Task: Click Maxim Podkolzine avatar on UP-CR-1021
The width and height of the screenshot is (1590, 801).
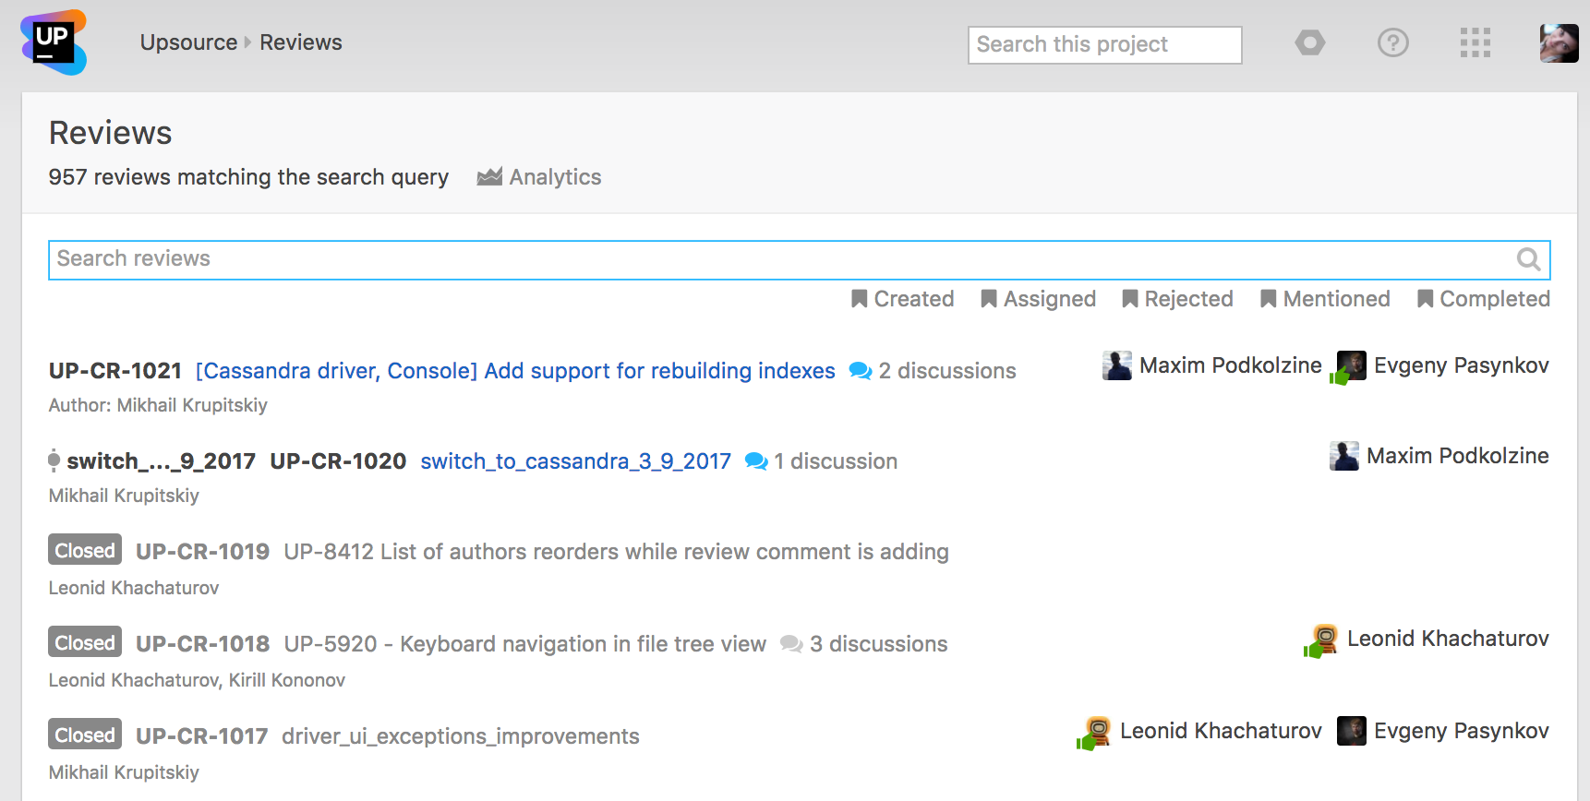Action: (x=1117, y=365)
